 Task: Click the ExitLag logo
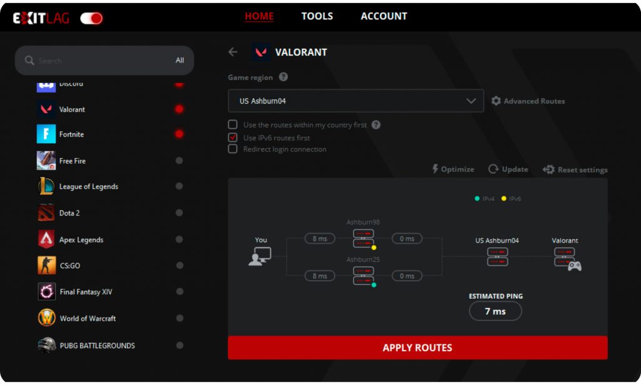point(41,18)
